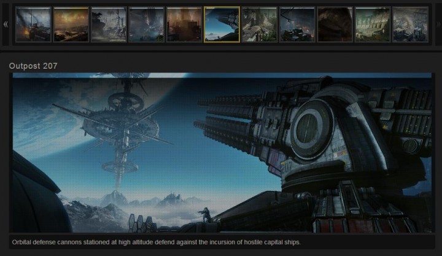Select tenth thumbnail with green arched colonnade
The height and width of the screenshot is (256, 442).
pyautogui.click(x=372, y=25)
